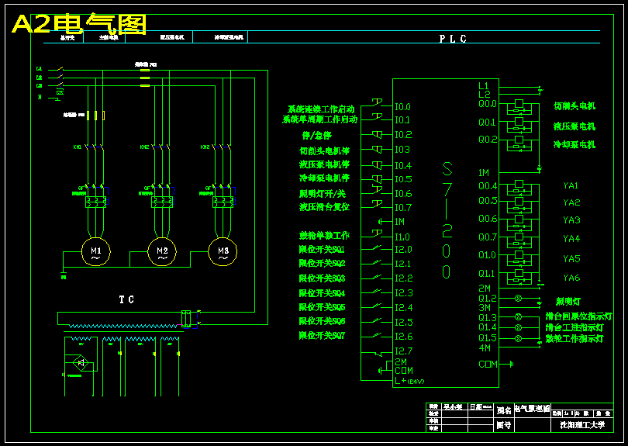Select the bridge rectifier diamond symbol

pos(81,363)
